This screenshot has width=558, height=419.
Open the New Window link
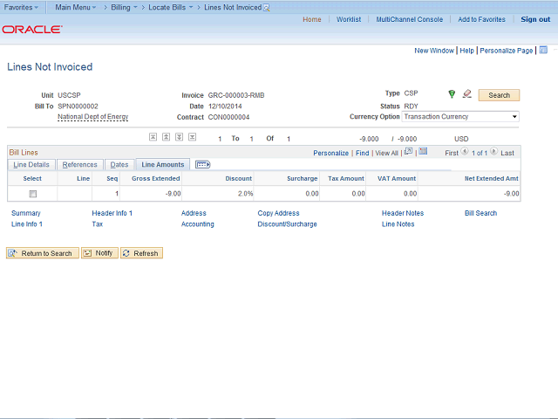pyautogui.click(x=434, y=51)
